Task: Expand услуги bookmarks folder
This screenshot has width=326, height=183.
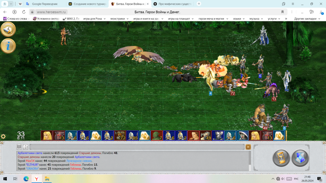Action: 274,19
